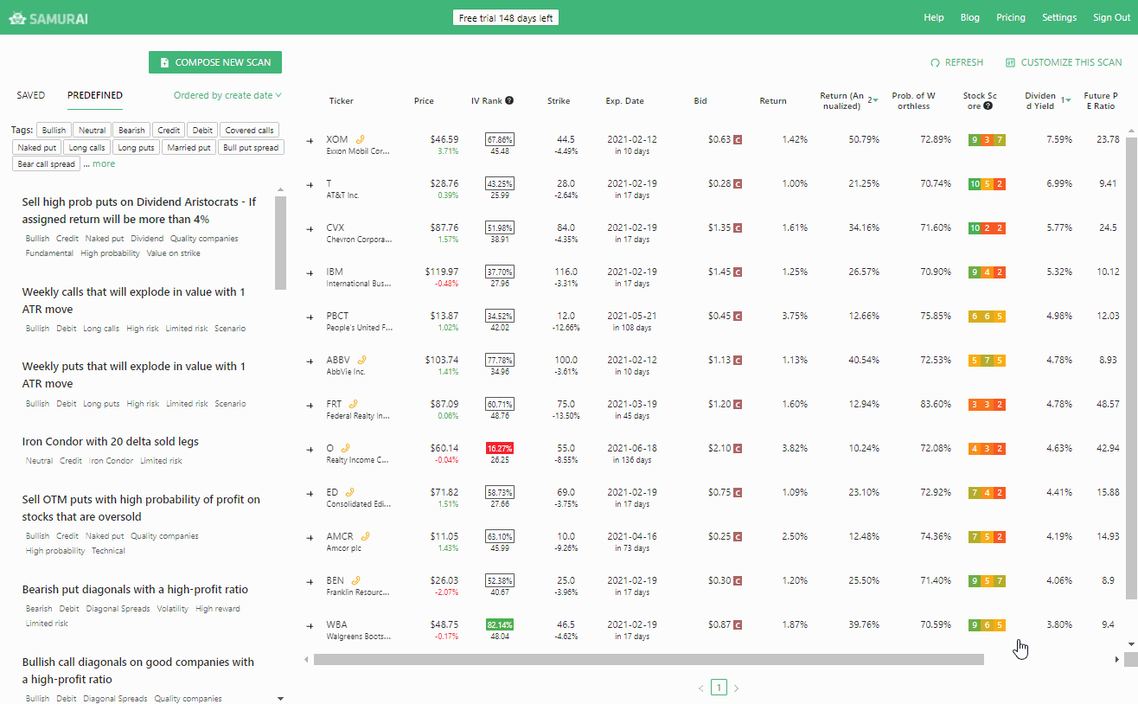Click the yellow icon beside FRT ticker

(x=354, y=404)
